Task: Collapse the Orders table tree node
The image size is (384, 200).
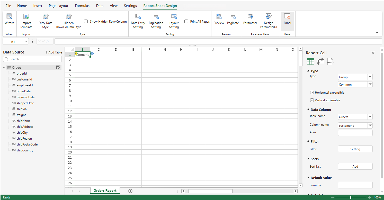Action: click(x=4, y=68)
